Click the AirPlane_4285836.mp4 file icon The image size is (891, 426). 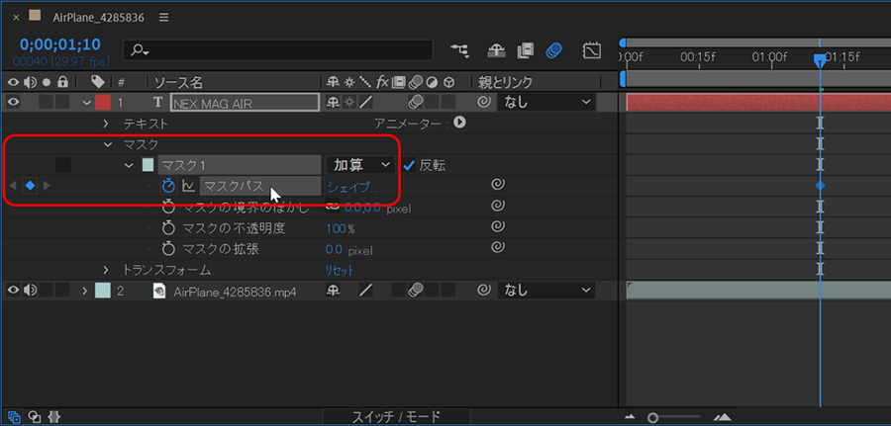(x=159, y=291)
